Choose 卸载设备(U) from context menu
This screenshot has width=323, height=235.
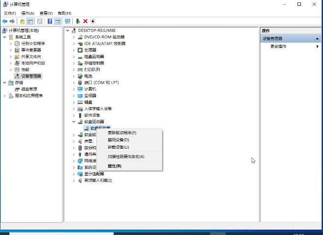pos(118,147)
